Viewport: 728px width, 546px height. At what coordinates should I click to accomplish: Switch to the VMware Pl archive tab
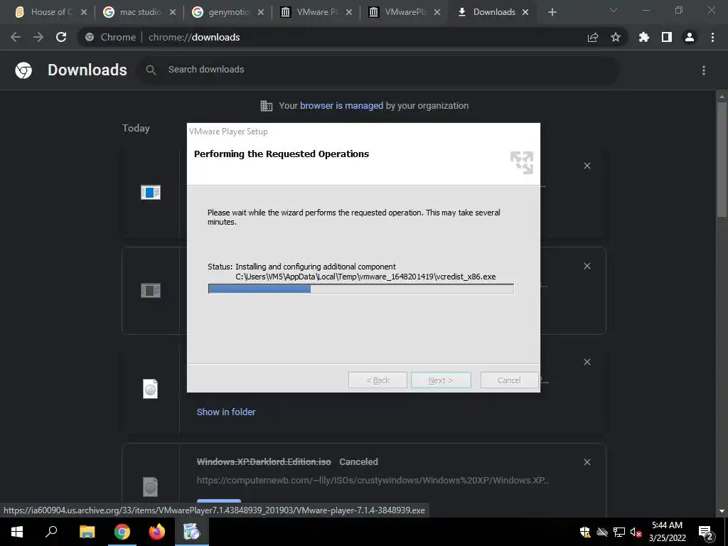coord(316,12)
